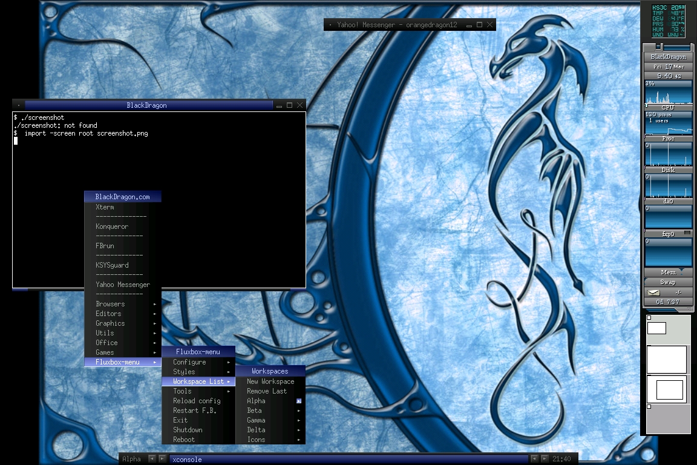Image resolution: width=697 pixels, height=465 pixels.
Task: Click the Mem meter in GKrellM
Action: tap(668, 272)
